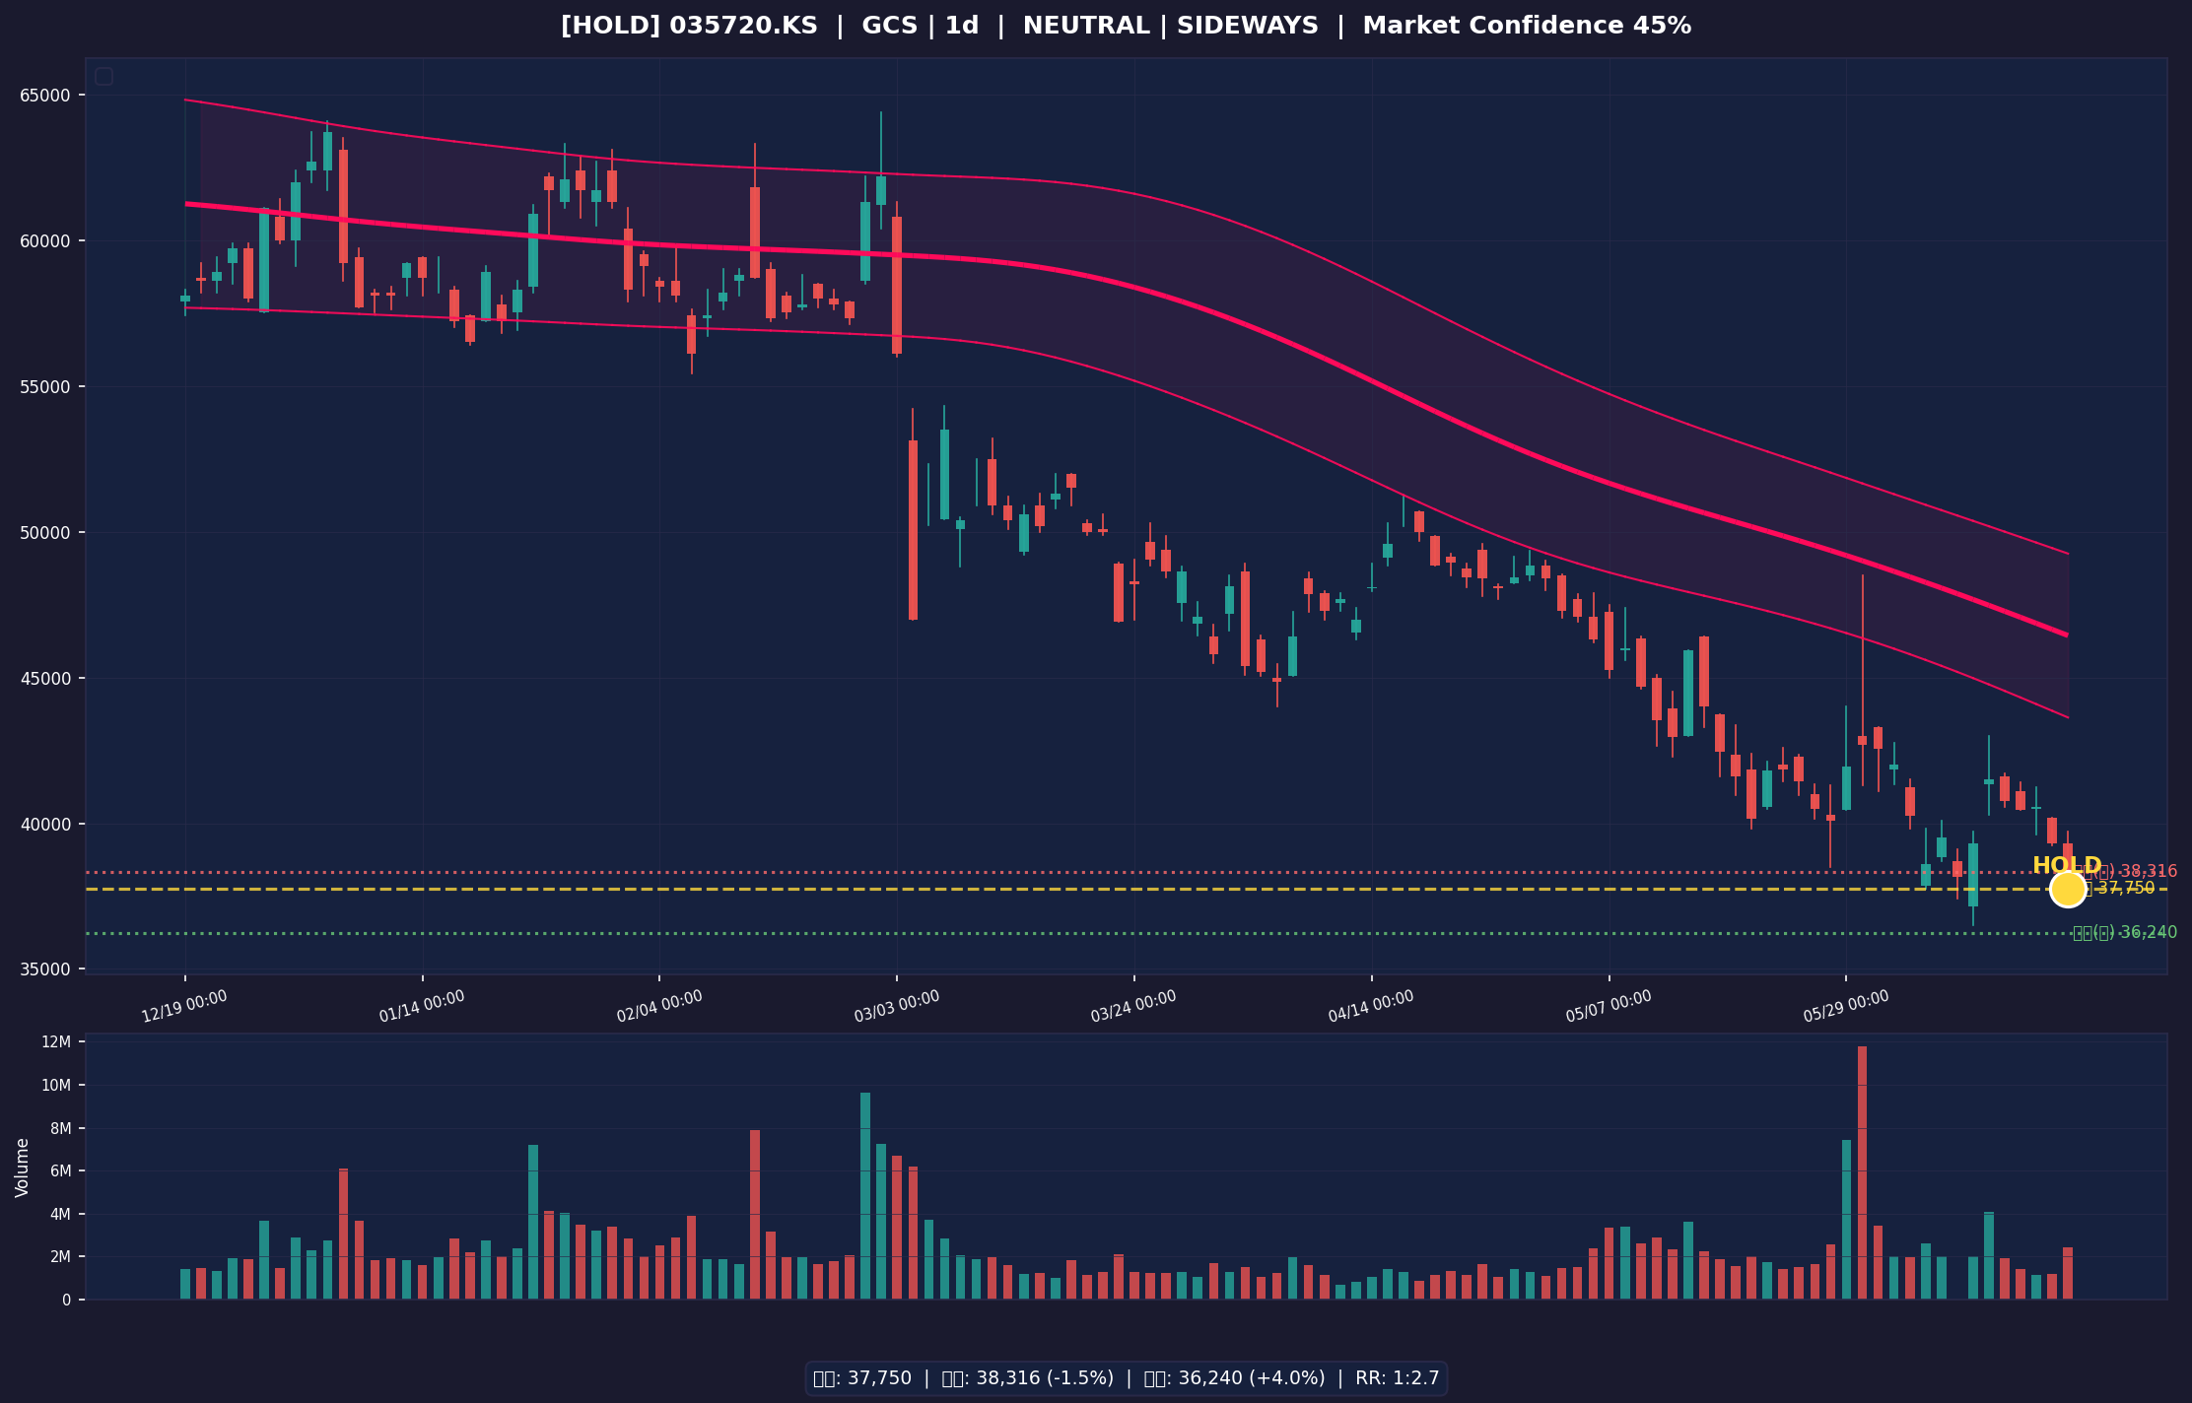Select the 4M volume axis tick
The image size is (2192, 1403).
(60, 1214)
